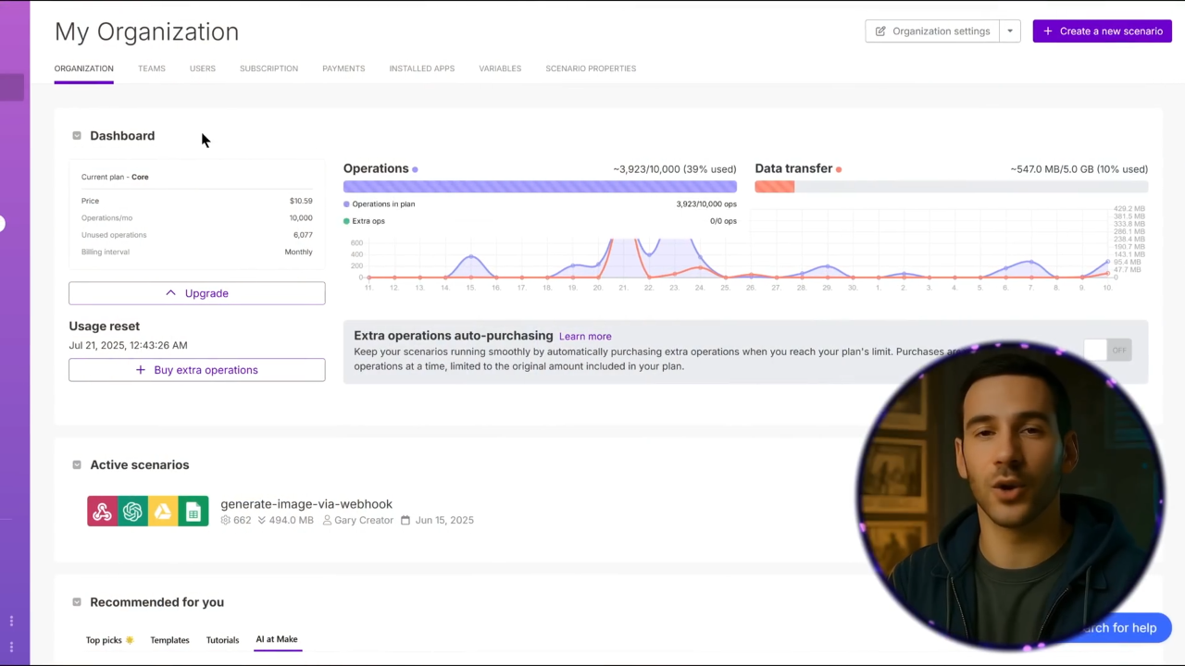The image size is (1185, 666).
Task: Click the usage reset date Jul 21, 2025
Action: (128, 345)
